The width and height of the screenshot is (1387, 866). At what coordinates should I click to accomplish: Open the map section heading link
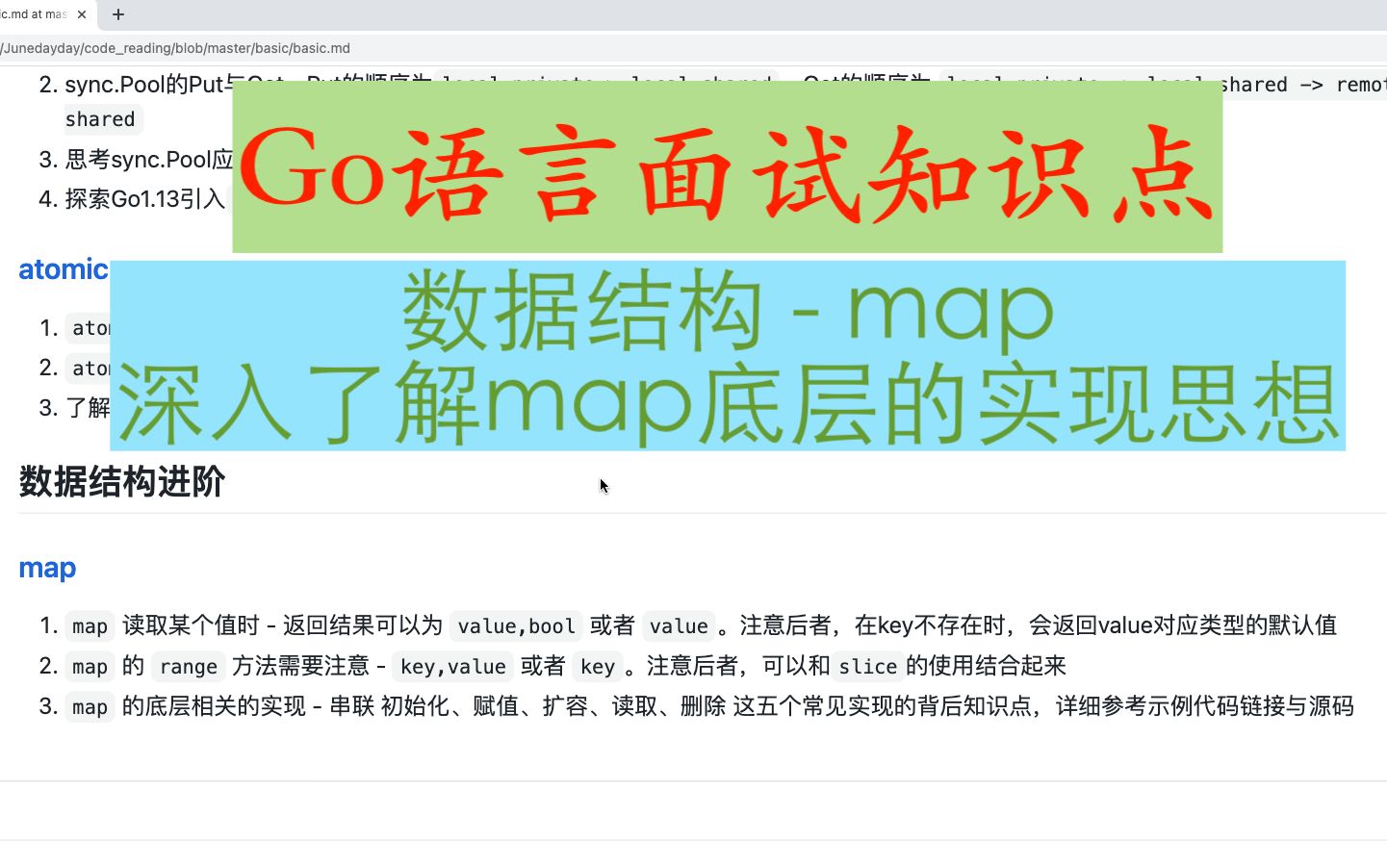click(47, 568)
